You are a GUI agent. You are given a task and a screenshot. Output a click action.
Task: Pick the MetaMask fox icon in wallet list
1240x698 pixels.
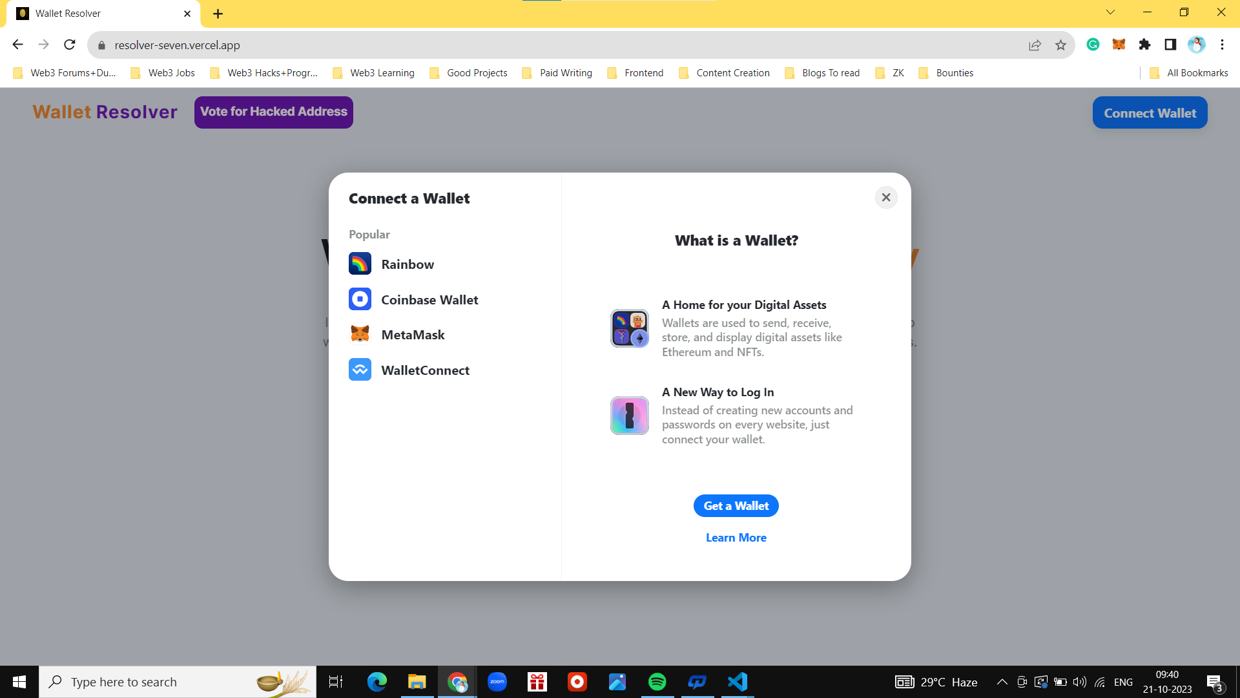(x=360, y=334)
